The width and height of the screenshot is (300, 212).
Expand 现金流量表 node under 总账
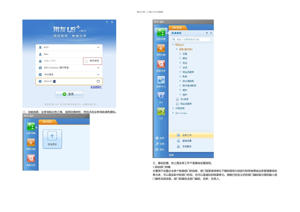(180, 72)
